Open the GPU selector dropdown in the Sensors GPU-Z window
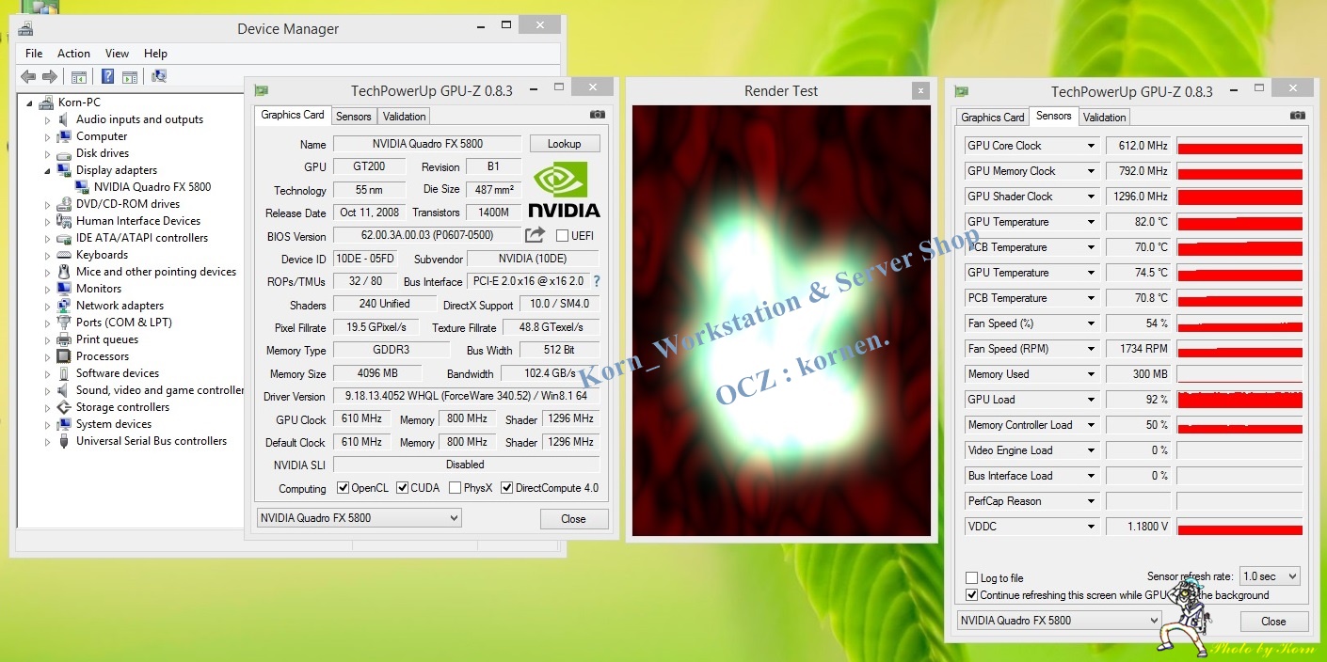 pos(1059,621)
